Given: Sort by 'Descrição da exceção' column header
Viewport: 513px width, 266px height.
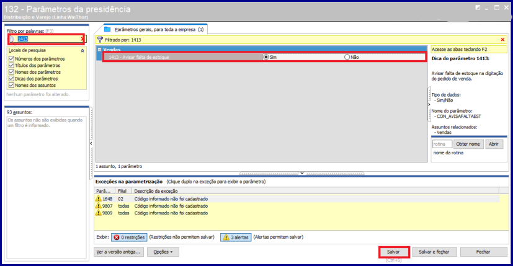Looking at the screenshot, I should click(315, 191).
